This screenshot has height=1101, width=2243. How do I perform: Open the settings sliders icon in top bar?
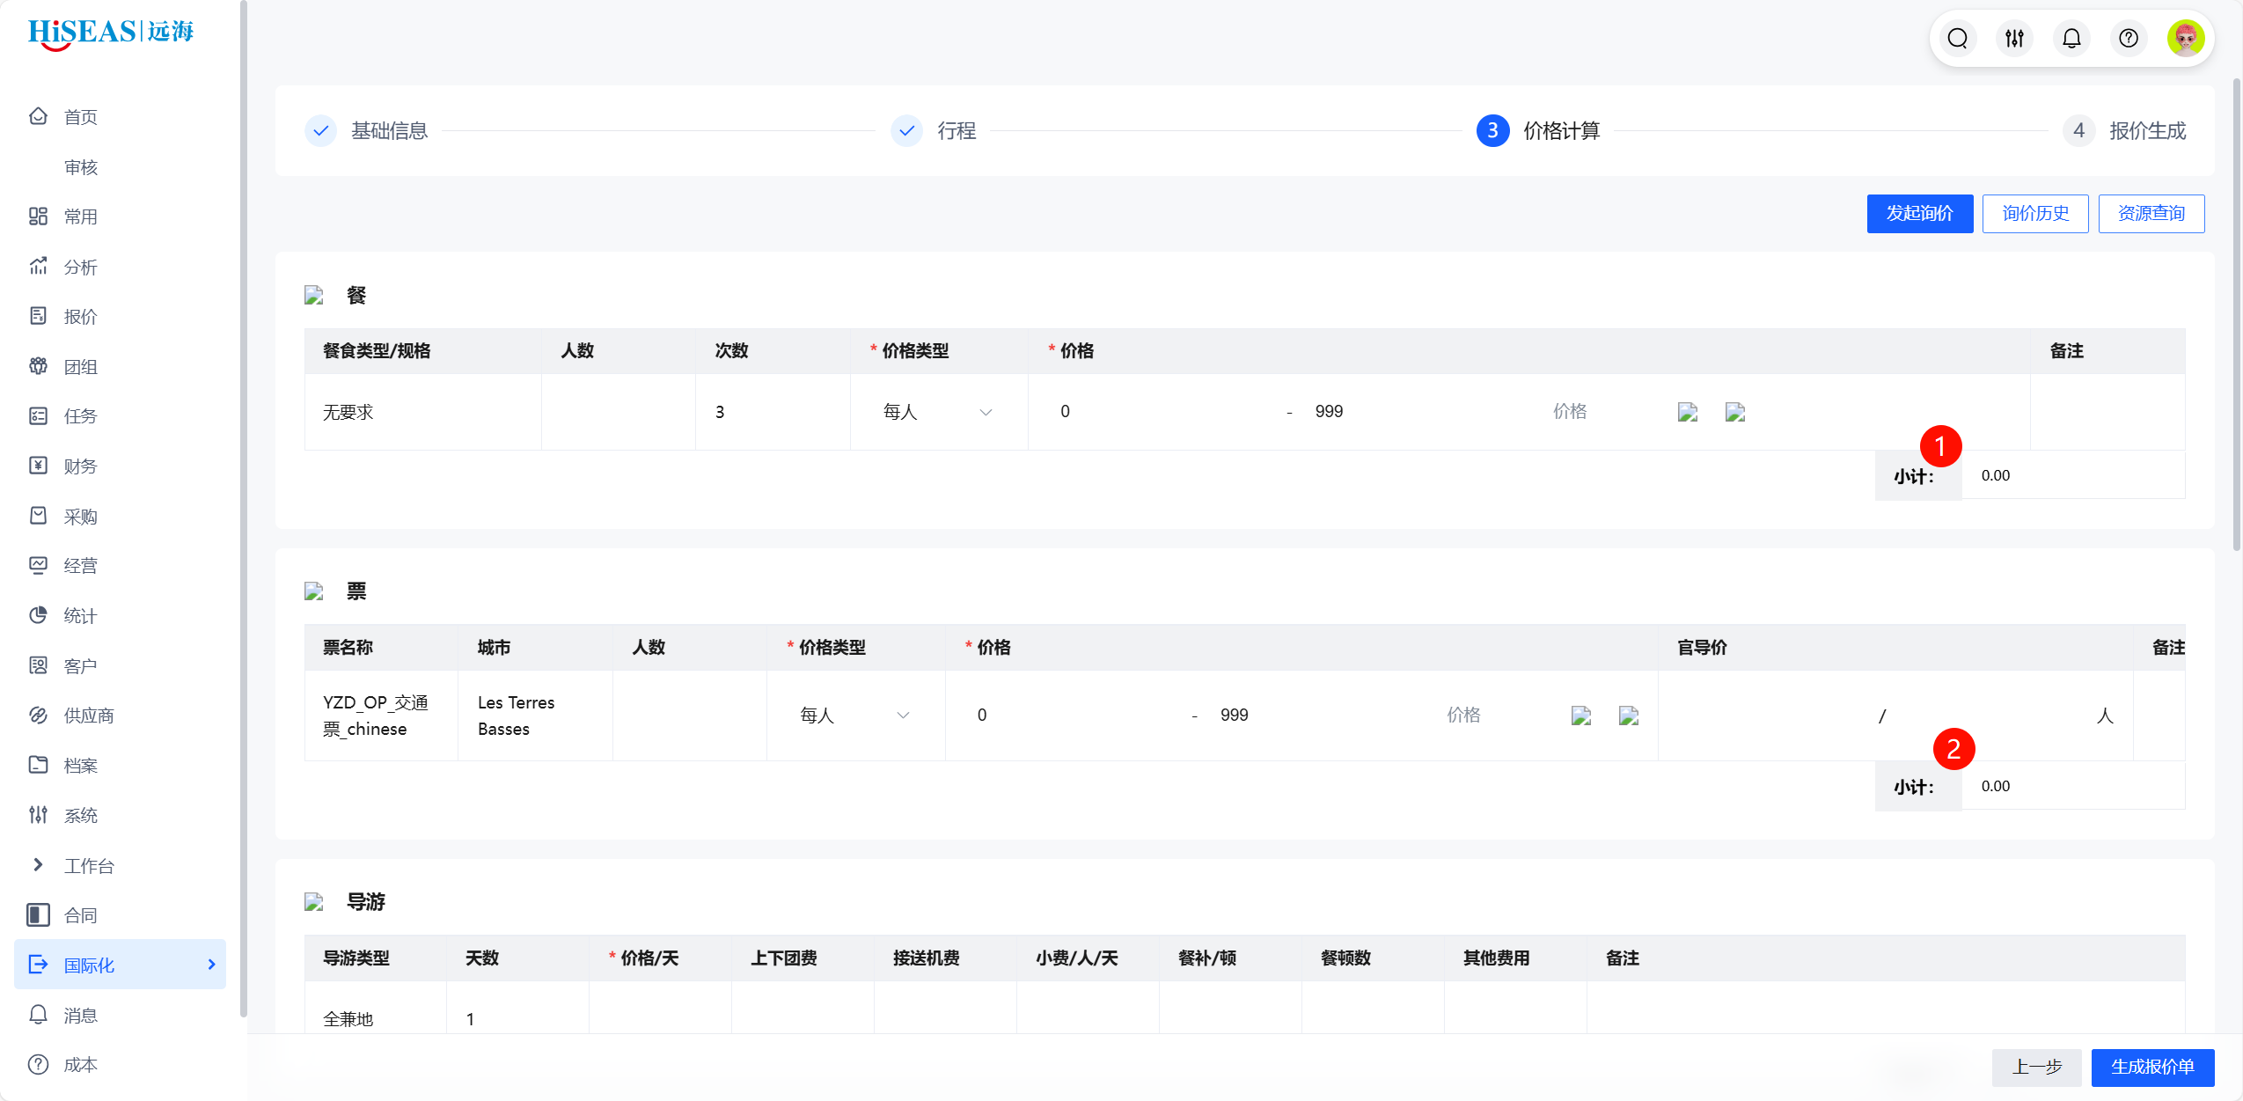click(2014, 39)
